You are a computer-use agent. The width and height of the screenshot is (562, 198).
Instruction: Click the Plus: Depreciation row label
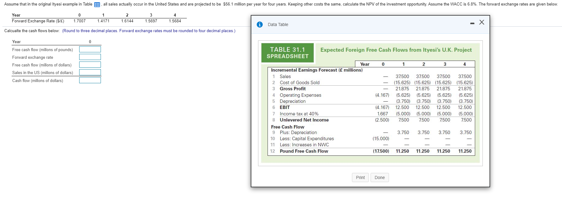pyautogui.click(x=298, y=133)
